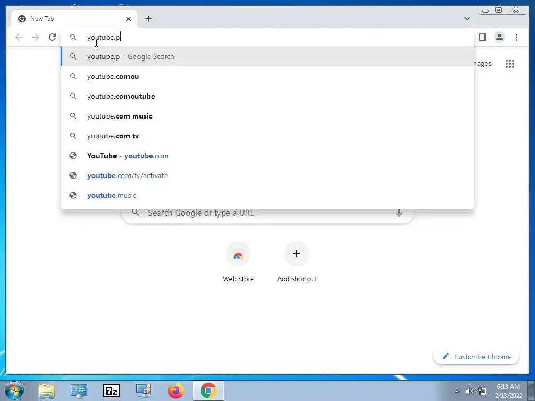Open the Windows Start menu
Image resolution: width=535 pixels, height=401 pixels.
14,391
